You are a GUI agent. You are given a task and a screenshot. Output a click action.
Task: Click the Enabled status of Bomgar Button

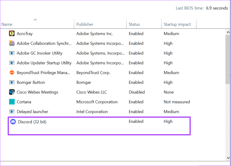pos(136,82)
